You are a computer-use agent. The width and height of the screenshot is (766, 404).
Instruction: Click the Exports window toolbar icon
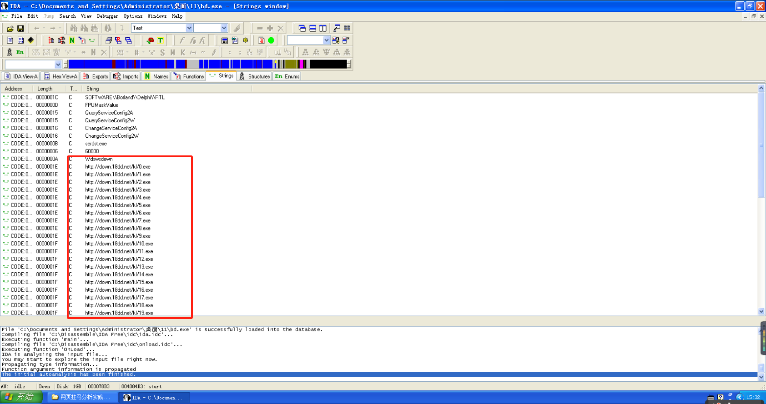pyautogui.click(x=51, y=40)
